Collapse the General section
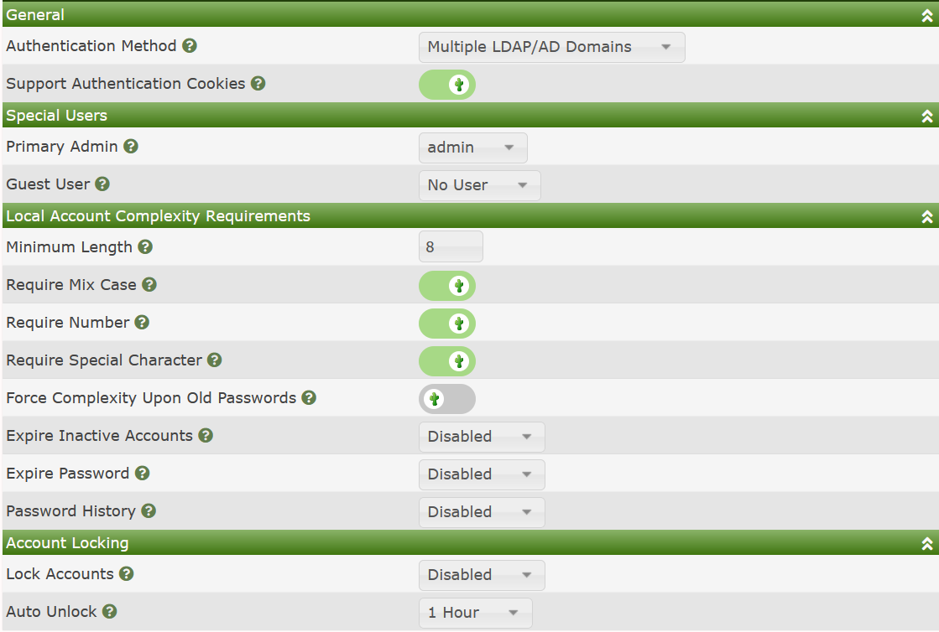The width and height of the screenshot is (939, 632). [x=926, y=15]
